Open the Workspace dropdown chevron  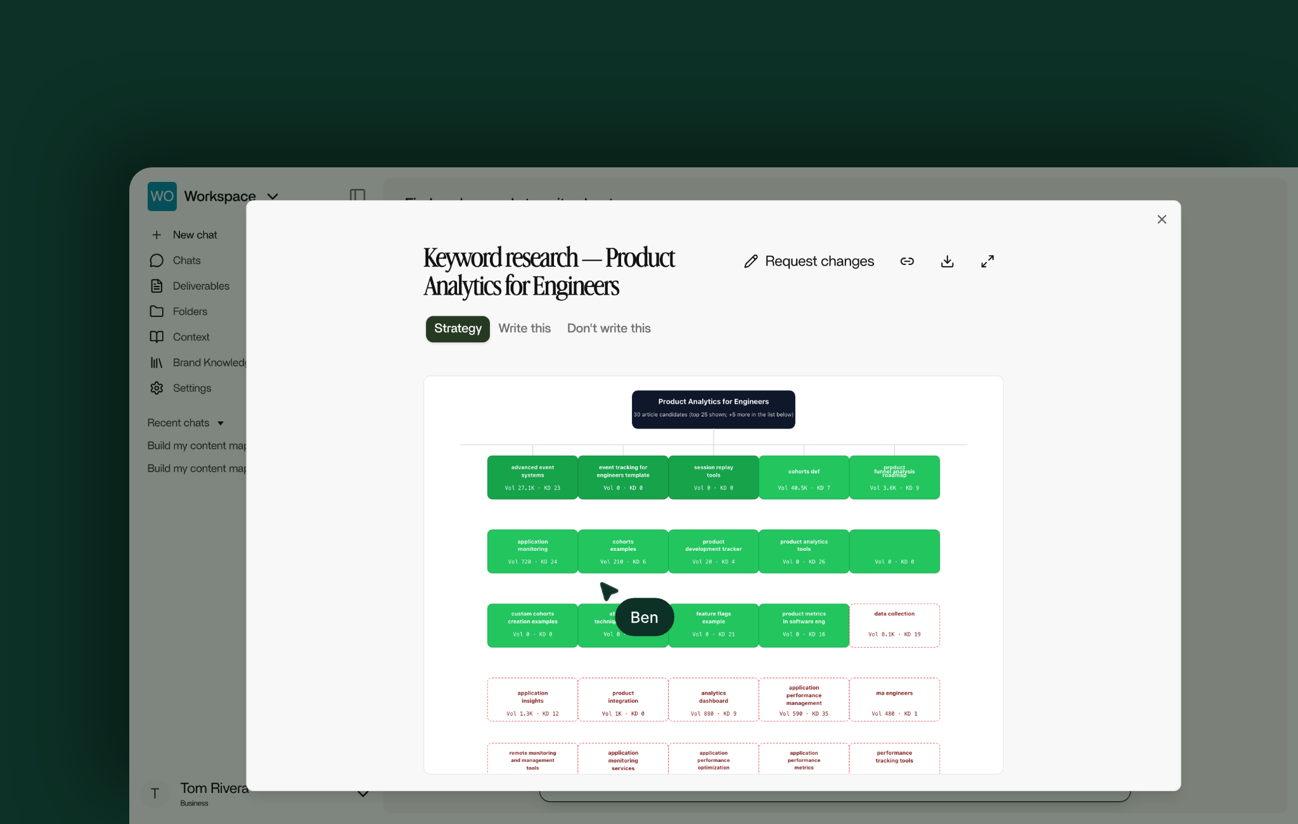click(273, 196)
